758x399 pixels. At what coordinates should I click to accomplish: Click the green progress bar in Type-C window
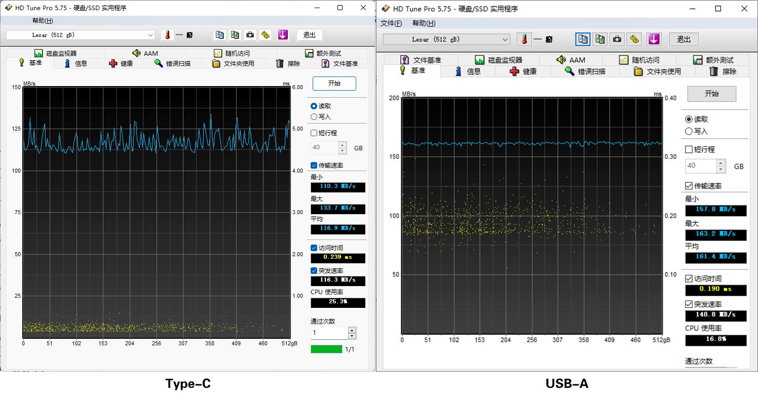(326, 349)
